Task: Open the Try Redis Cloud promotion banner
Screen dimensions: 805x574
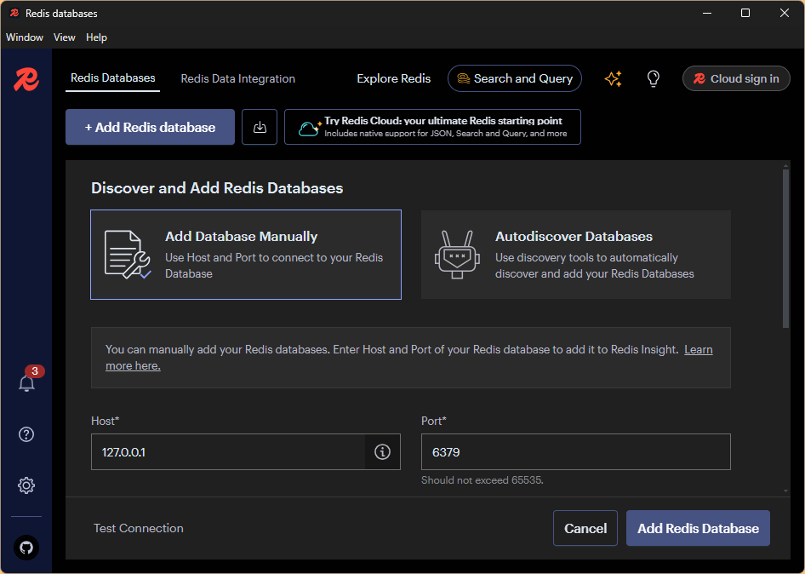Action: [432, 127]
